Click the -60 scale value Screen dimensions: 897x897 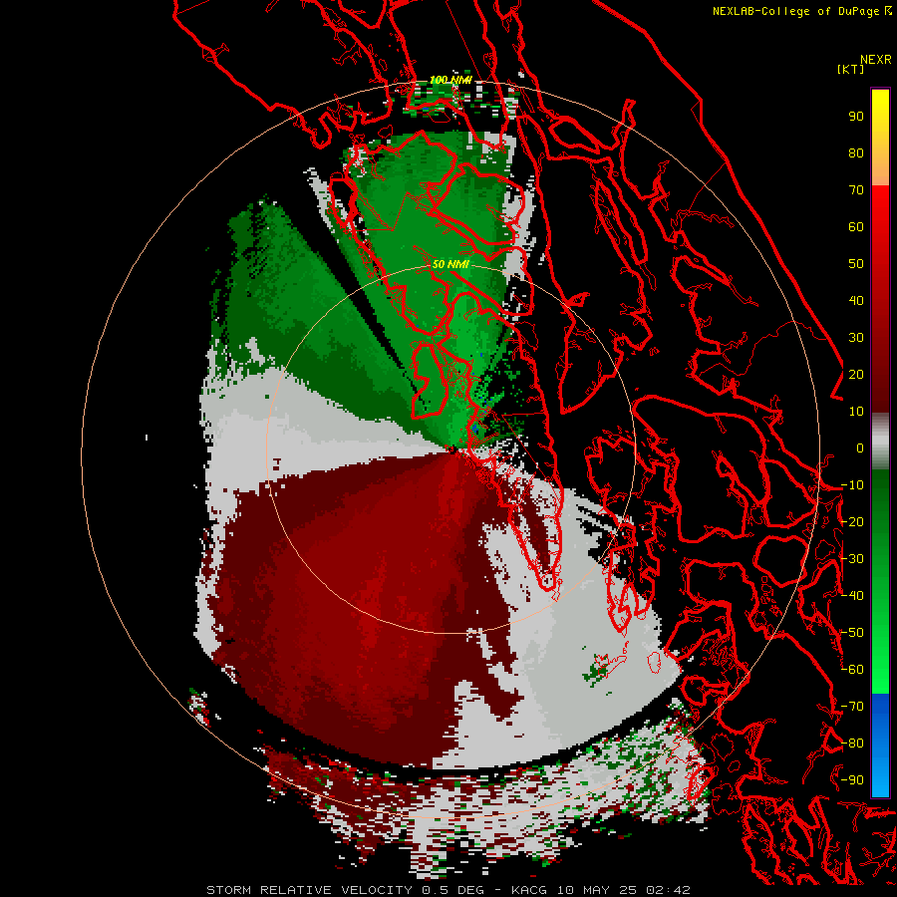click(852, 670)
